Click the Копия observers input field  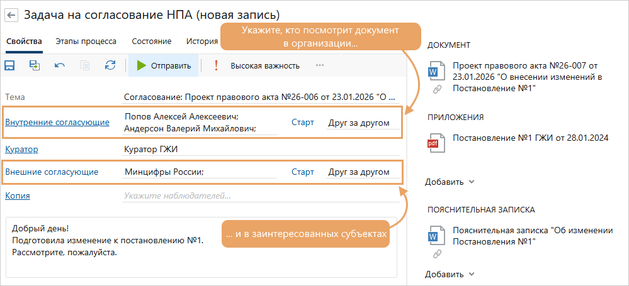click(x=261, y=195)
